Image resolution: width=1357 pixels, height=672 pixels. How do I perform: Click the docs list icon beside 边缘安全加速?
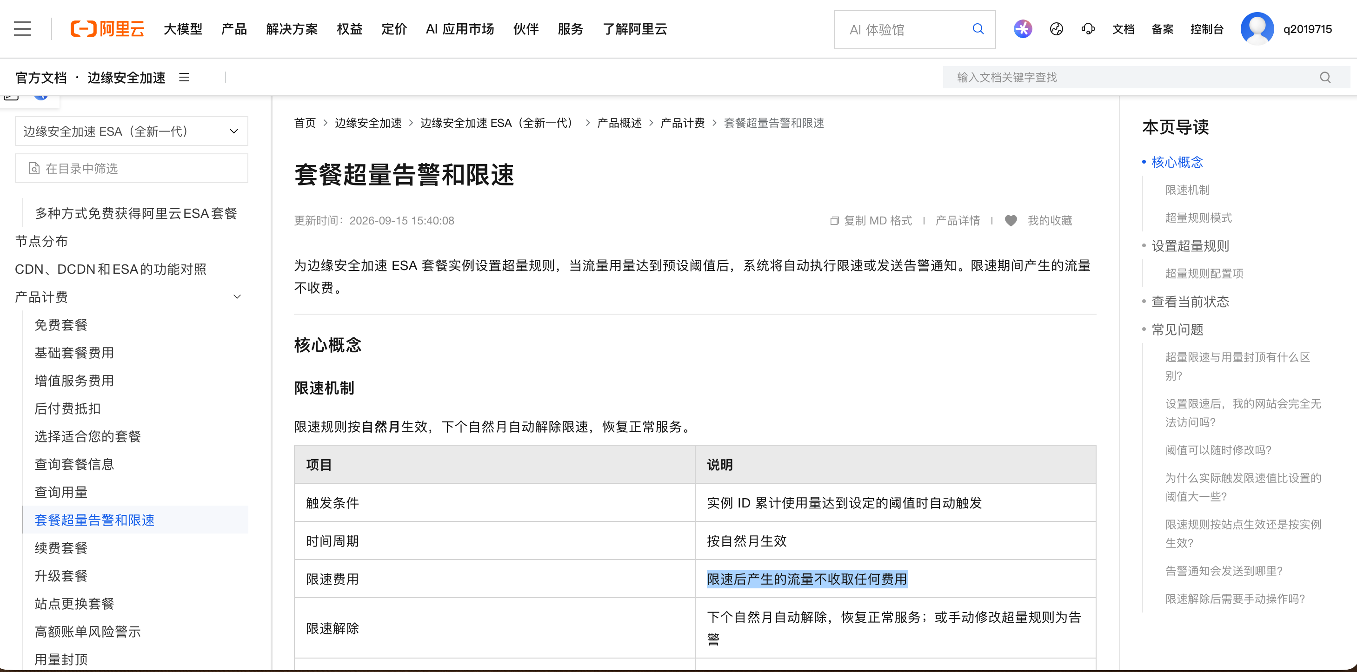pyautogui.click(x=184, y=77)
